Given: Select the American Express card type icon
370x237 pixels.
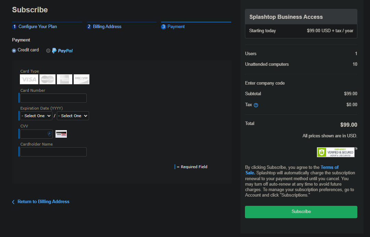Looking at the screenshot, I should (64, 79).
